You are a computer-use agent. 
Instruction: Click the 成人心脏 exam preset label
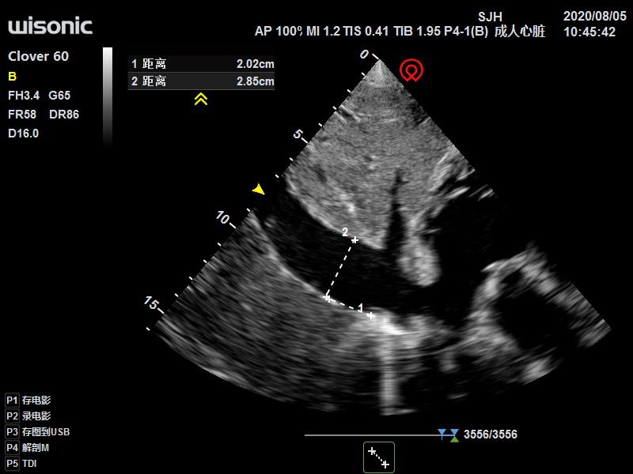519,32
